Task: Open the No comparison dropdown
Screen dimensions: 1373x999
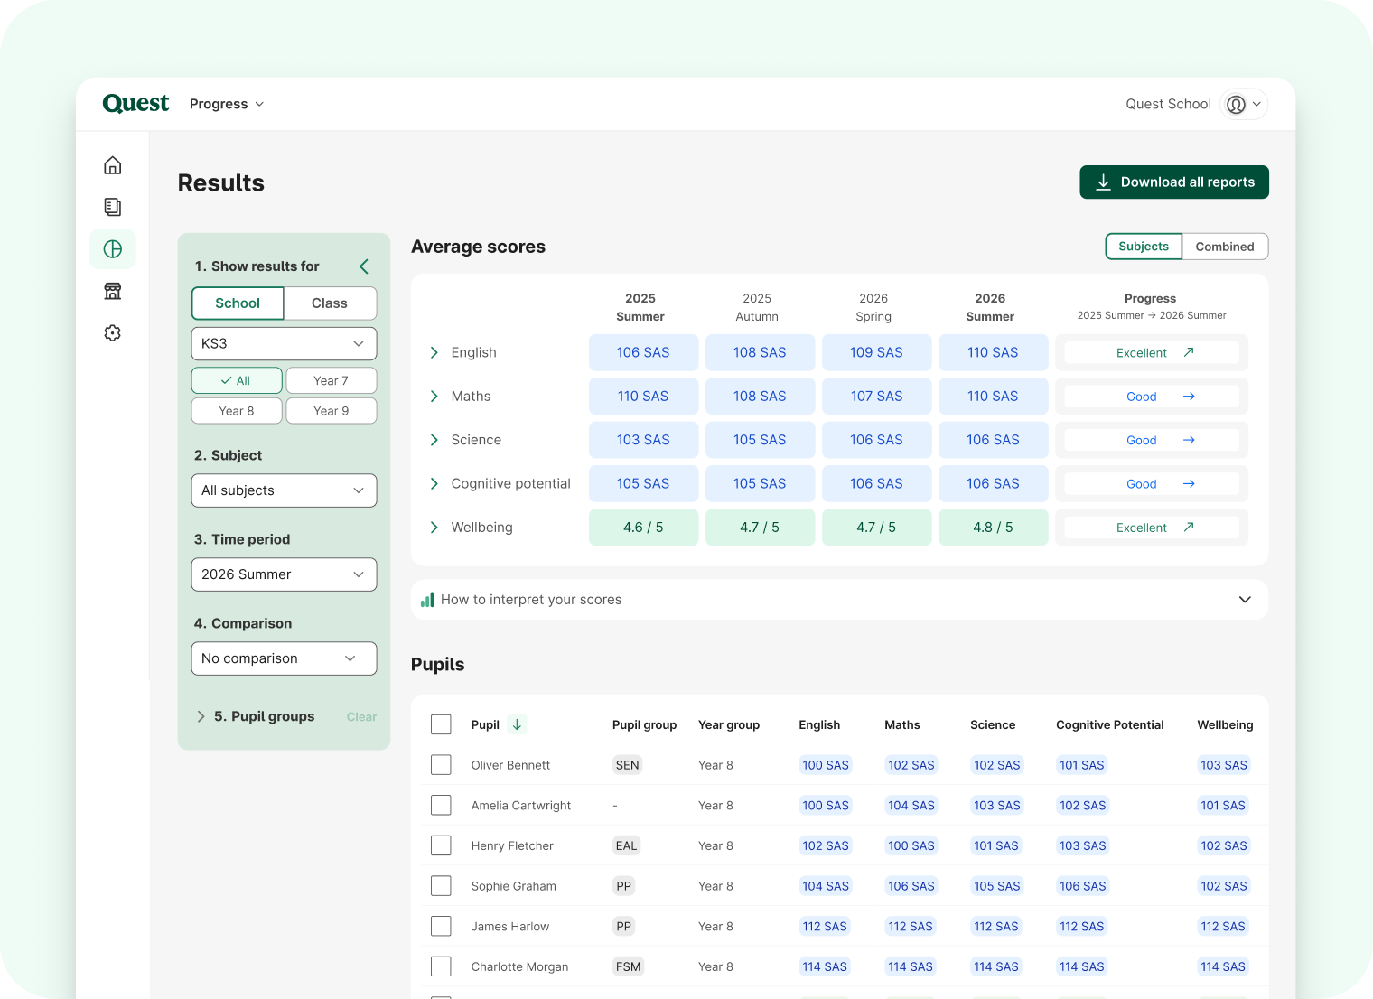Action: point(284,658)
